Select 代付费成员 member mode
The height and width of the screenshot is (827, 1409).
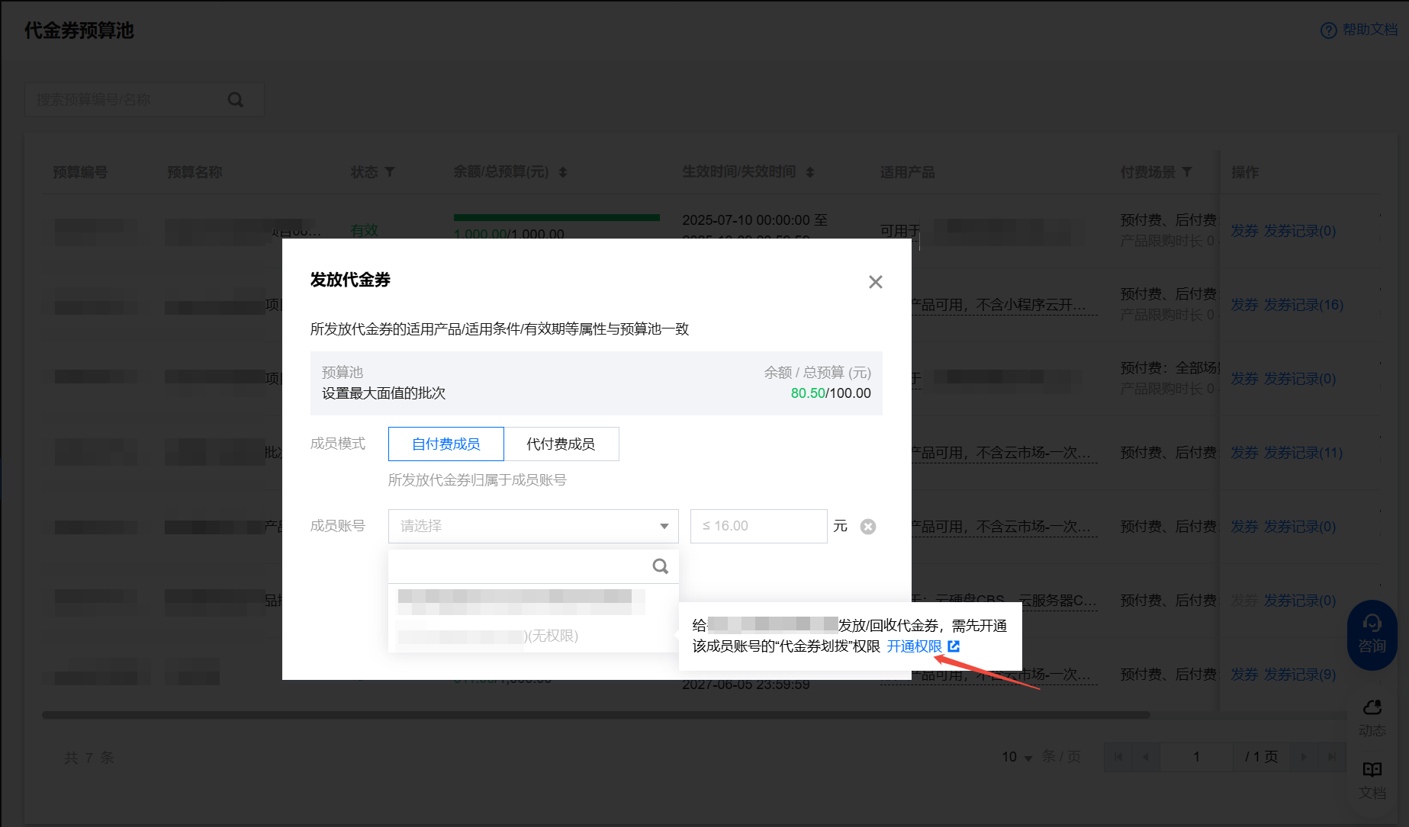[x=561, y=444]
